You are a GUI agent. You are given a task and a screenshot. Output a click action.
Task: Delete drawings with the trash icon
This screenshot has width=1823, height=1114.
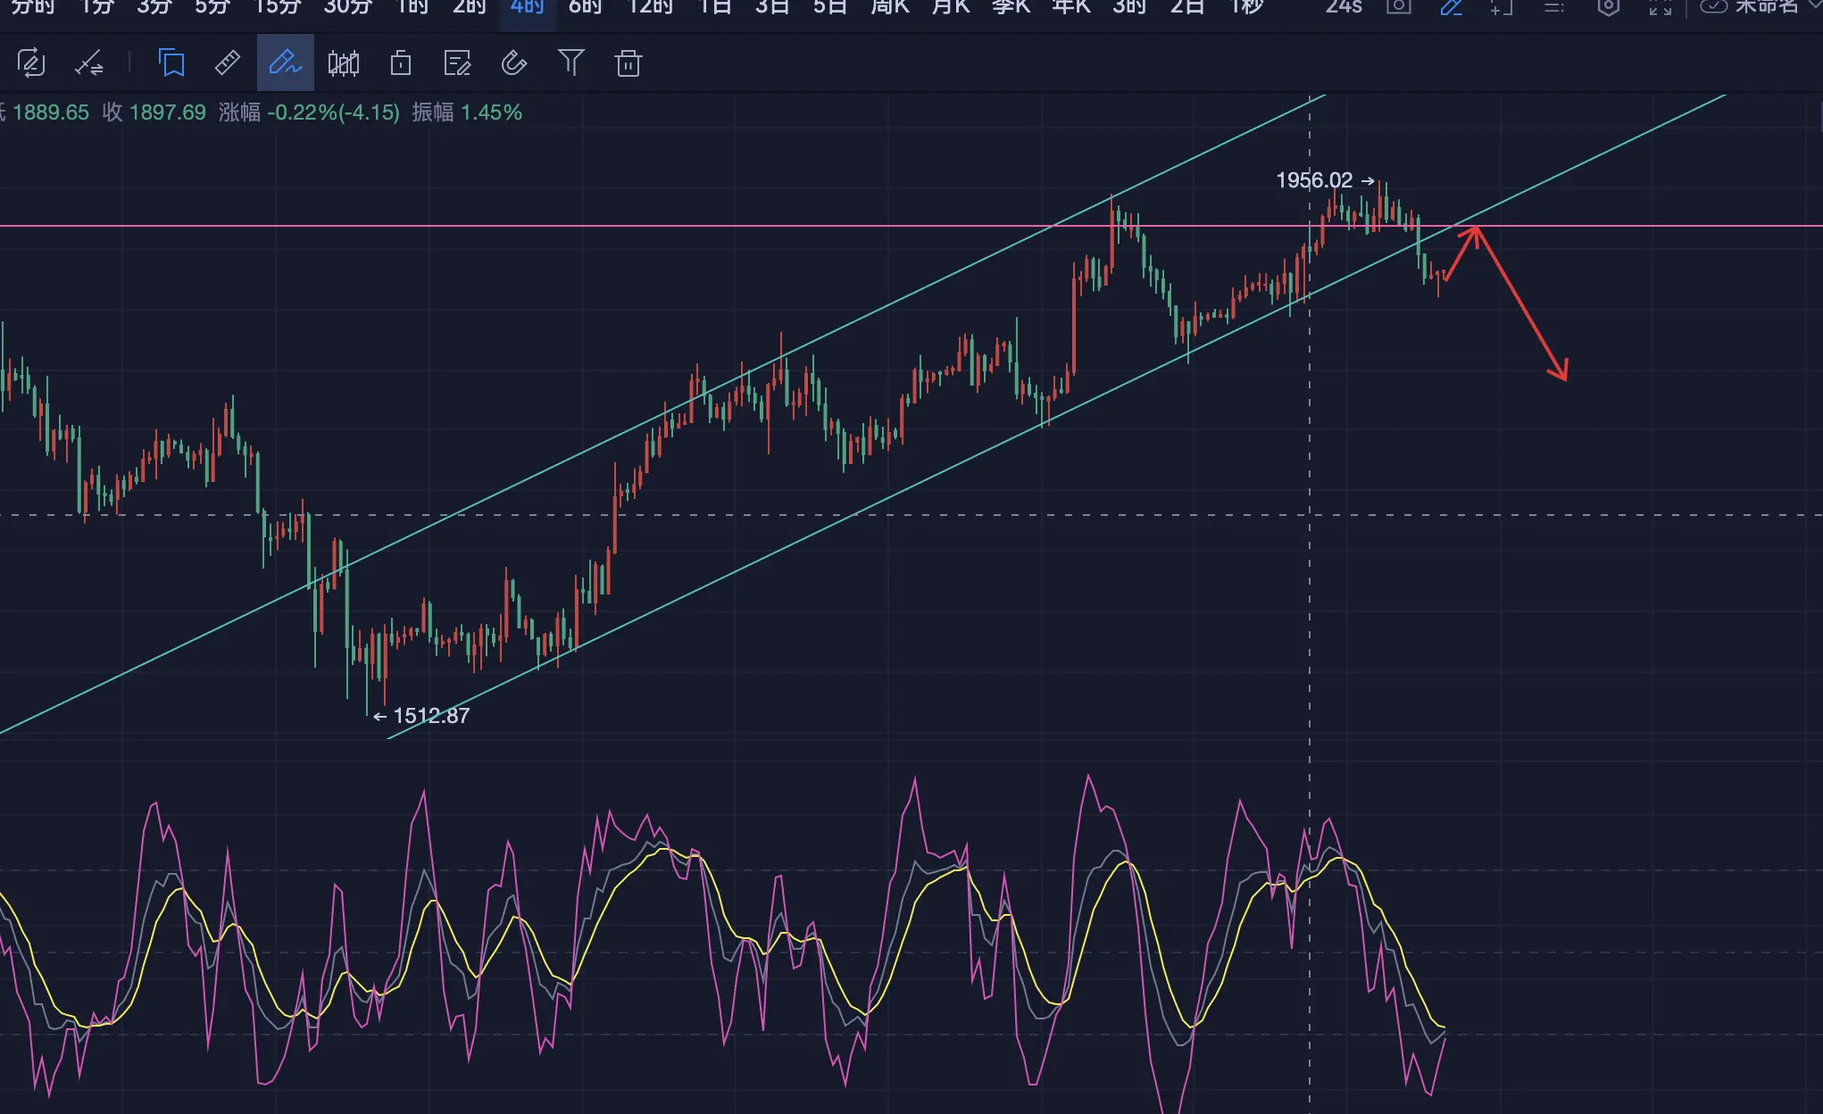coord(628,63)
